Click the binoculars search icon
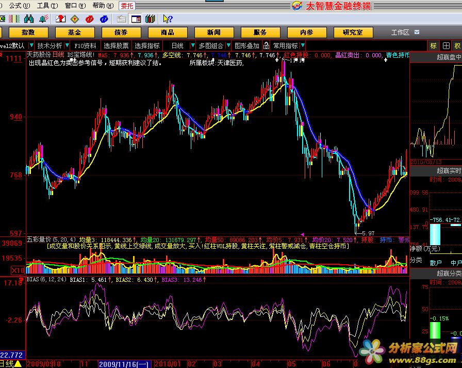Image resolution: width=462 pixels, height=368 pixels. (29, 19)
